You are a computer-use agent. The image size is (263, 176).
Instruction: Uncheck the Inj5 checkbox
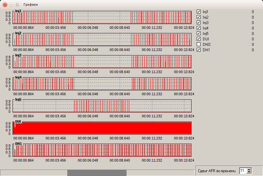click(199, 33)
